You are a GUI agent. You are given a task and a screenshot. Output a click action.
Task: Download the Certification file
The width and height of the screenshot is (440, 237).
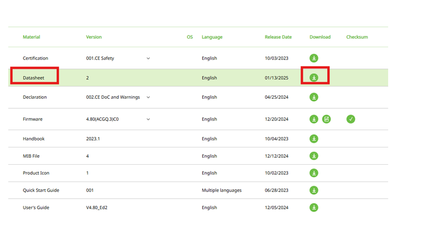[x=314, y=58]
